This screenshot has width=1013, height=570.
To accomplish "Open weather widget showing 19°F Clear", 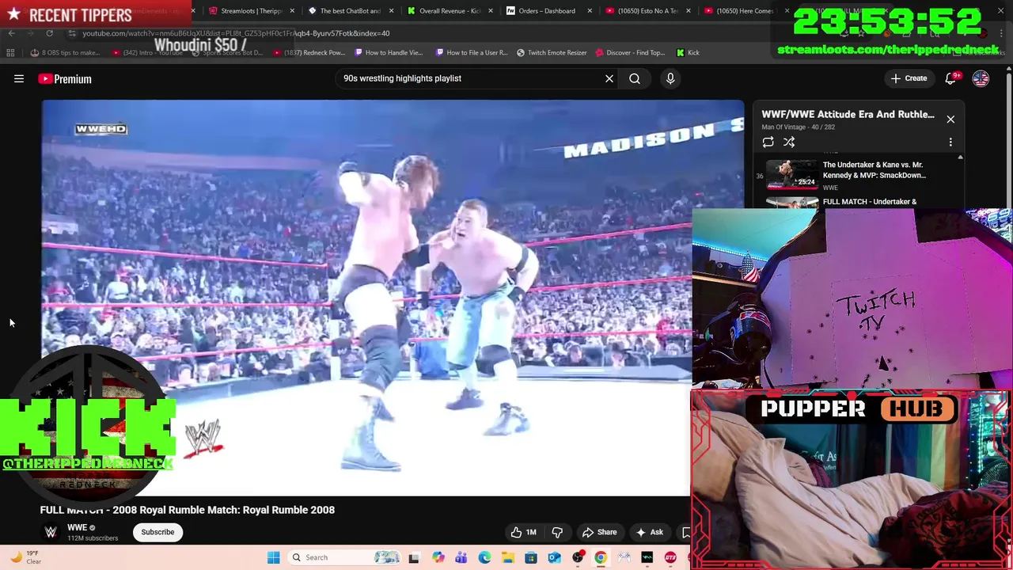I will (x=26, y=557).
